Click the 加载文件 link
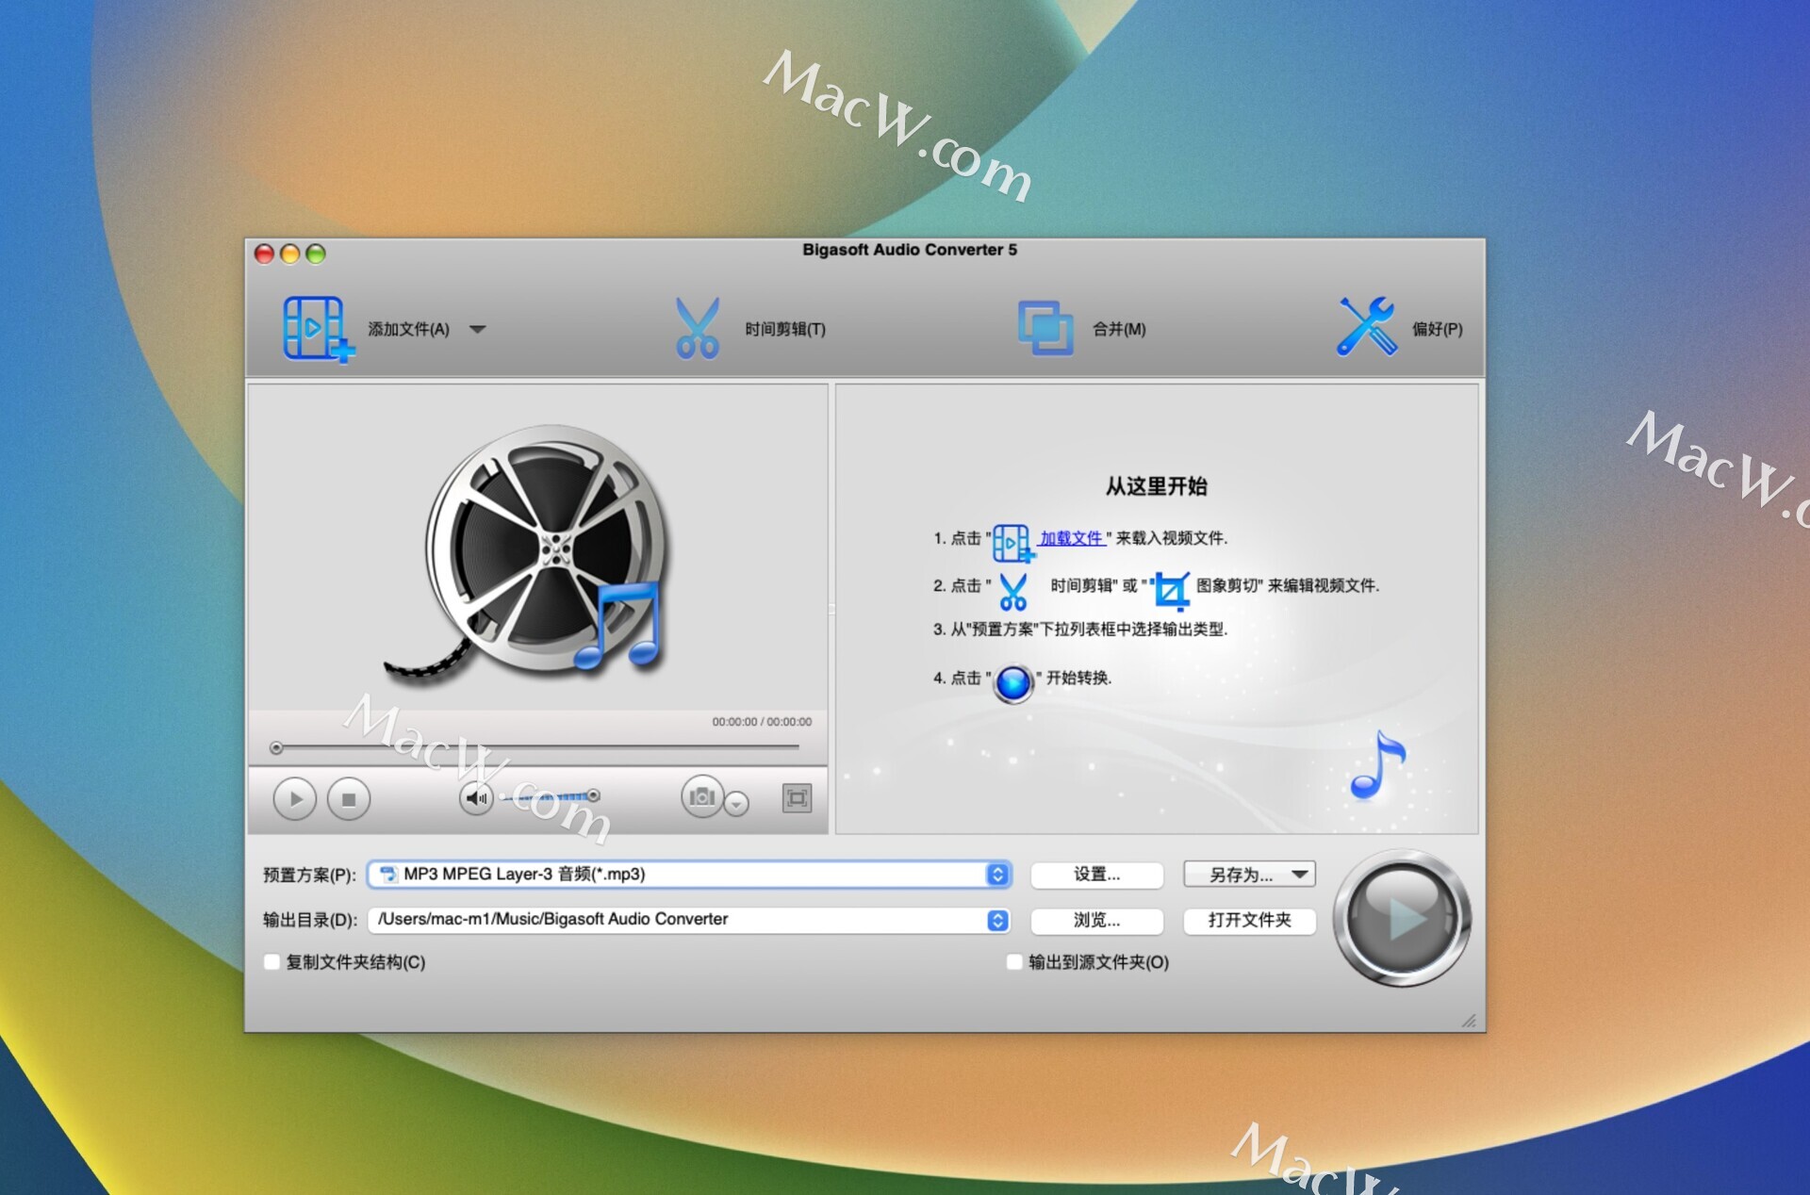This screenshot has height=1195, width=1810. (x=1071, y=538)
